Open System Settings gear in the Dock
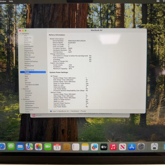This screenshot has width=165, height=165. 141,147
